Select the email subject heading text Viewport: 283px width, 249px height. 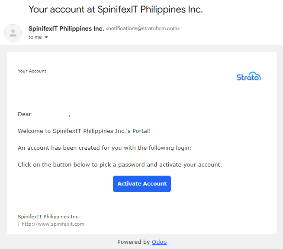(116, 9)
